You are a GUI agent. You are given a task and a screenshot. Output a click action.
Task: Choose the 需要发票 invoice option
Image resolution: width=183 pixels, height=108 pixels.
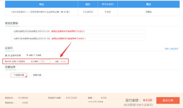pos(37,75)
